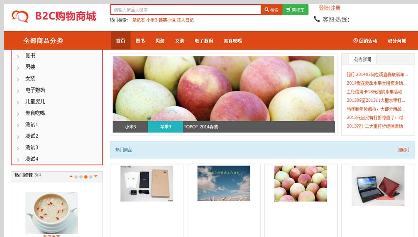The width and height of the screenshot is (418, 237).
Task: Expand the 测试2 category chevron
Action: click(x=18, y=137)
